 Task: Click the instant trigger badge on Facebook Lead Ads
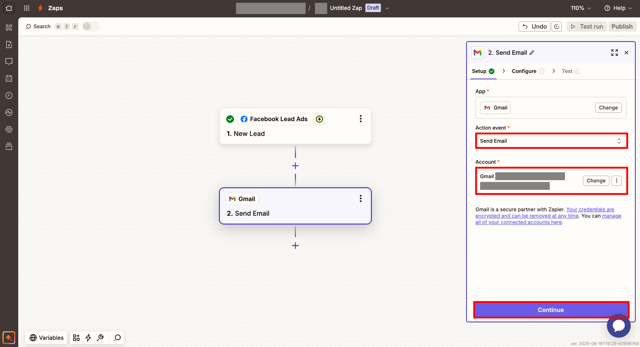coord(319,119)
